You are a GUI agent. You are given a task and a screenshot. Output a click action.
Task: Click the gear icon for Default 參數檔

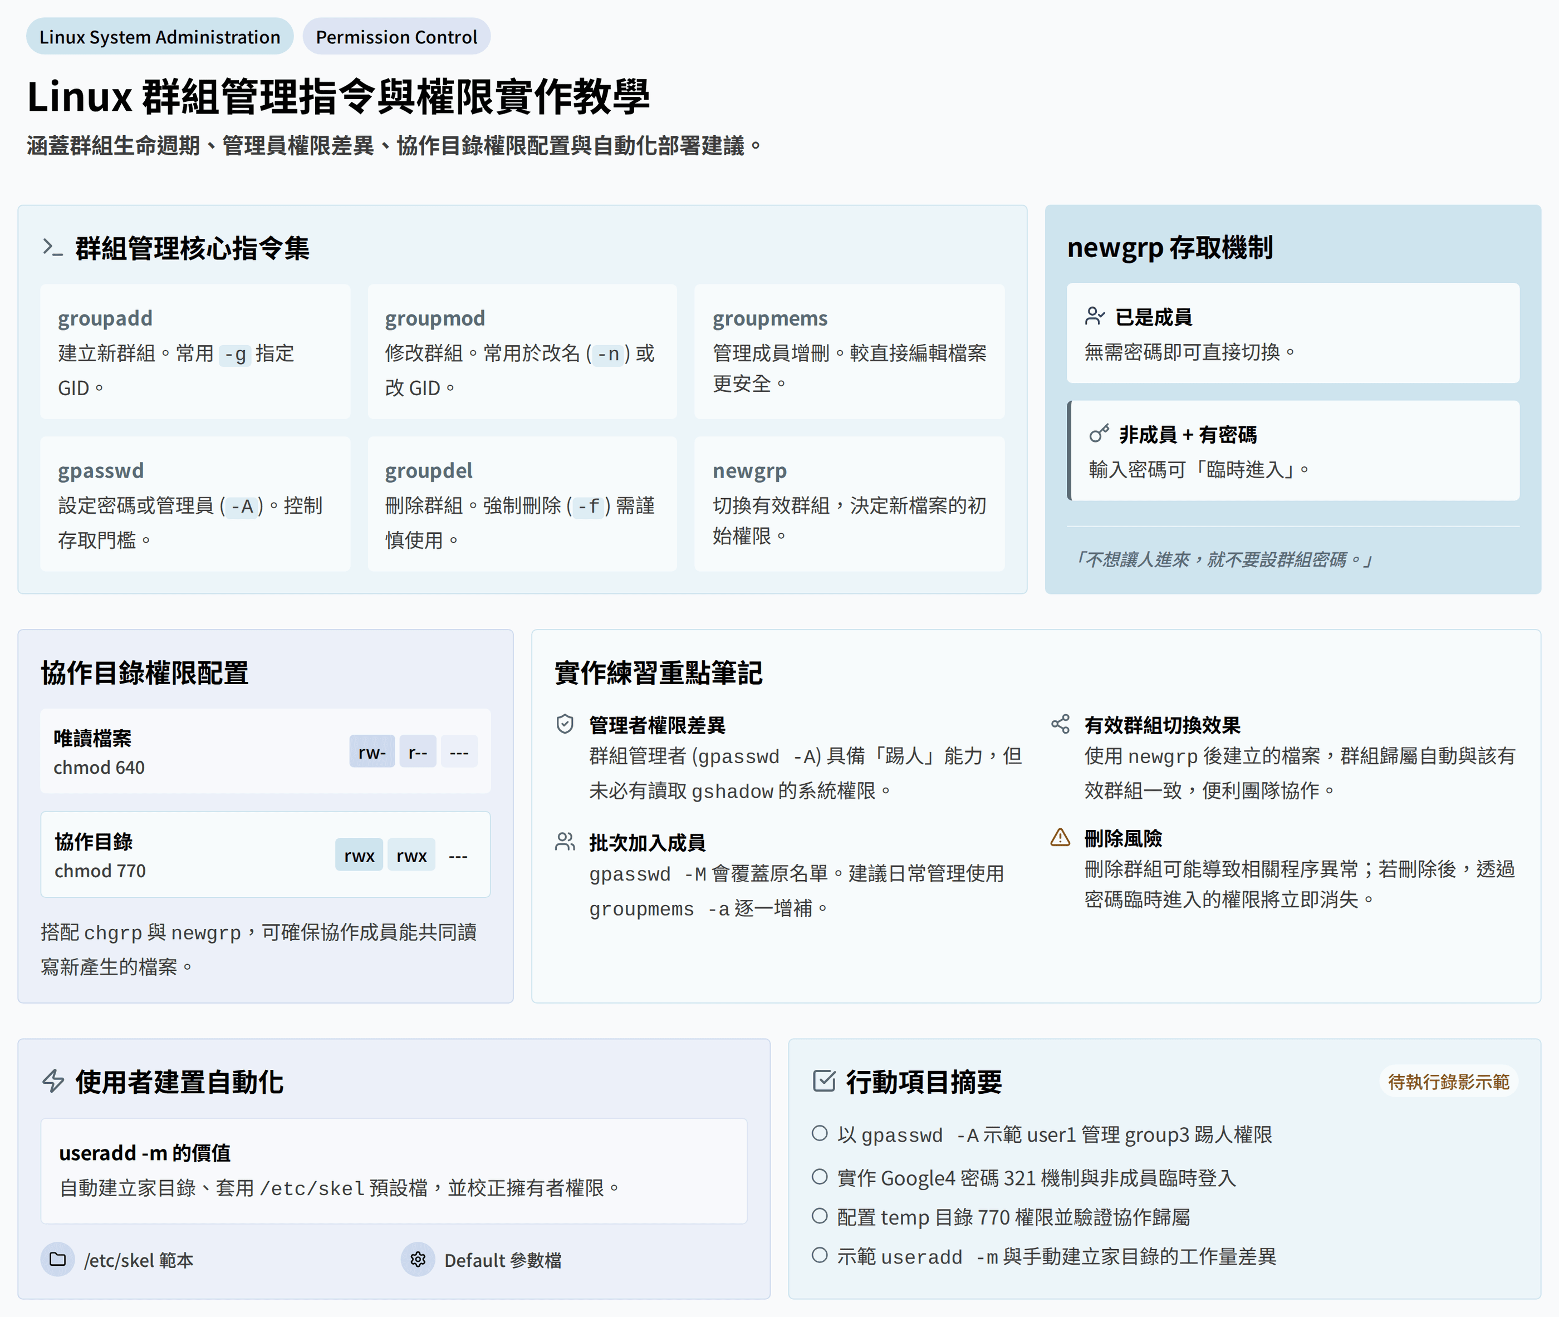(x=418, y=1260)
